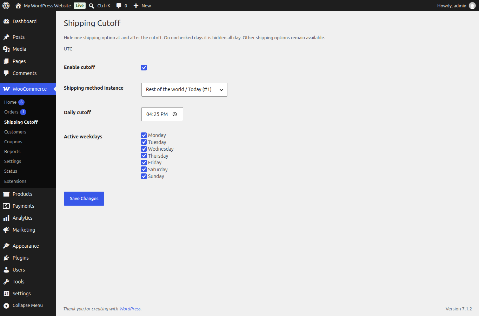Click the Pages icon in sidebar

(6, 61)
